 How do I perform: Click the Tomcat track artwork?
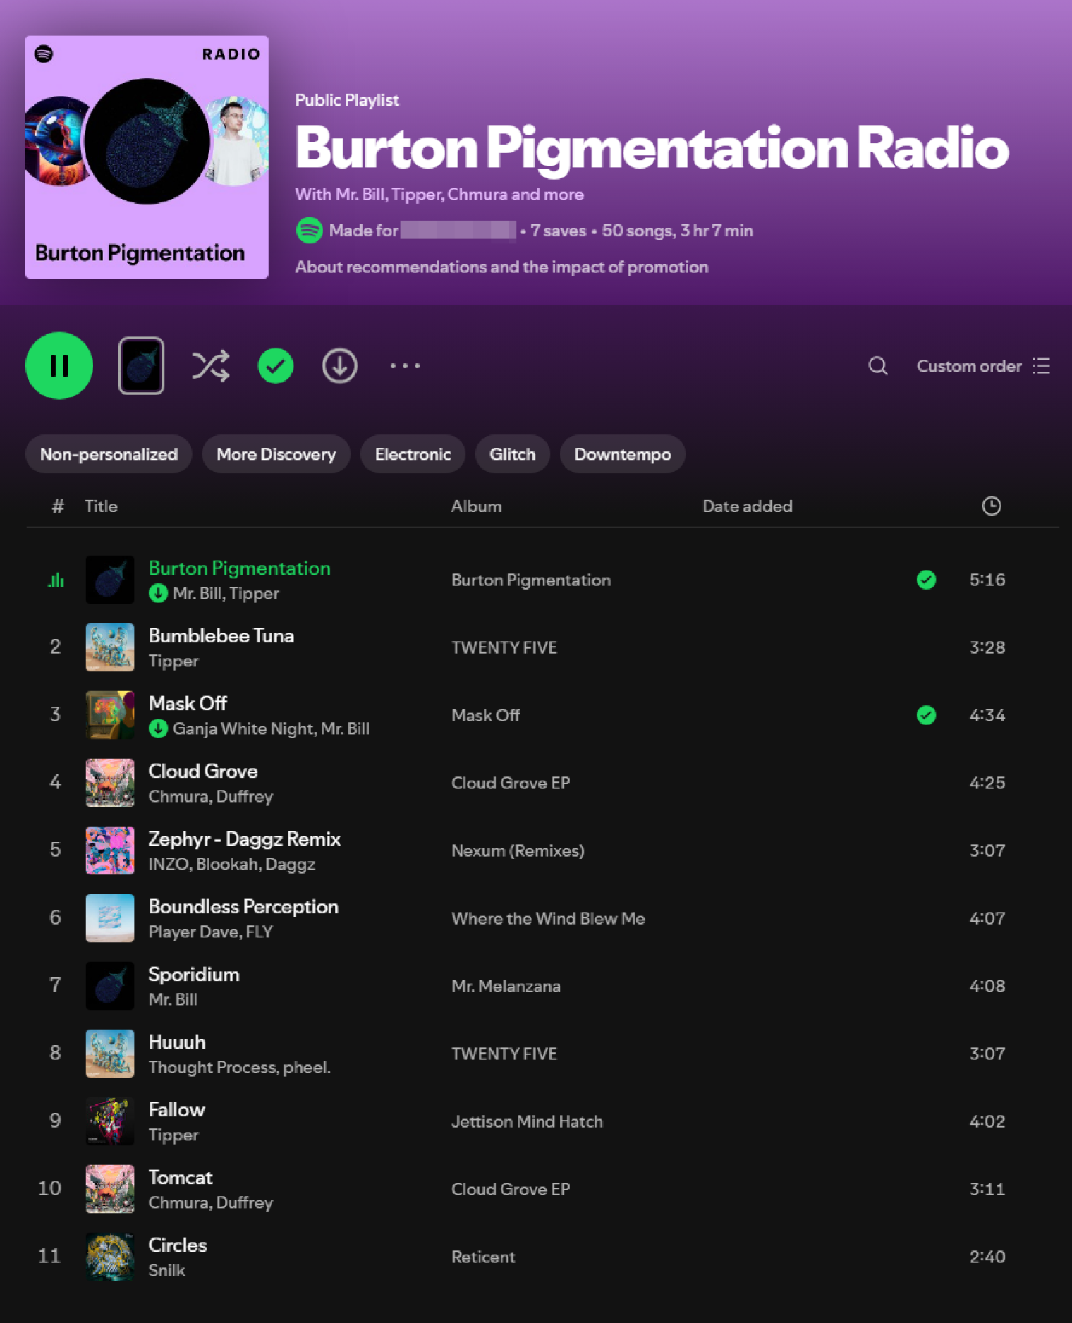coord(109,1188)
